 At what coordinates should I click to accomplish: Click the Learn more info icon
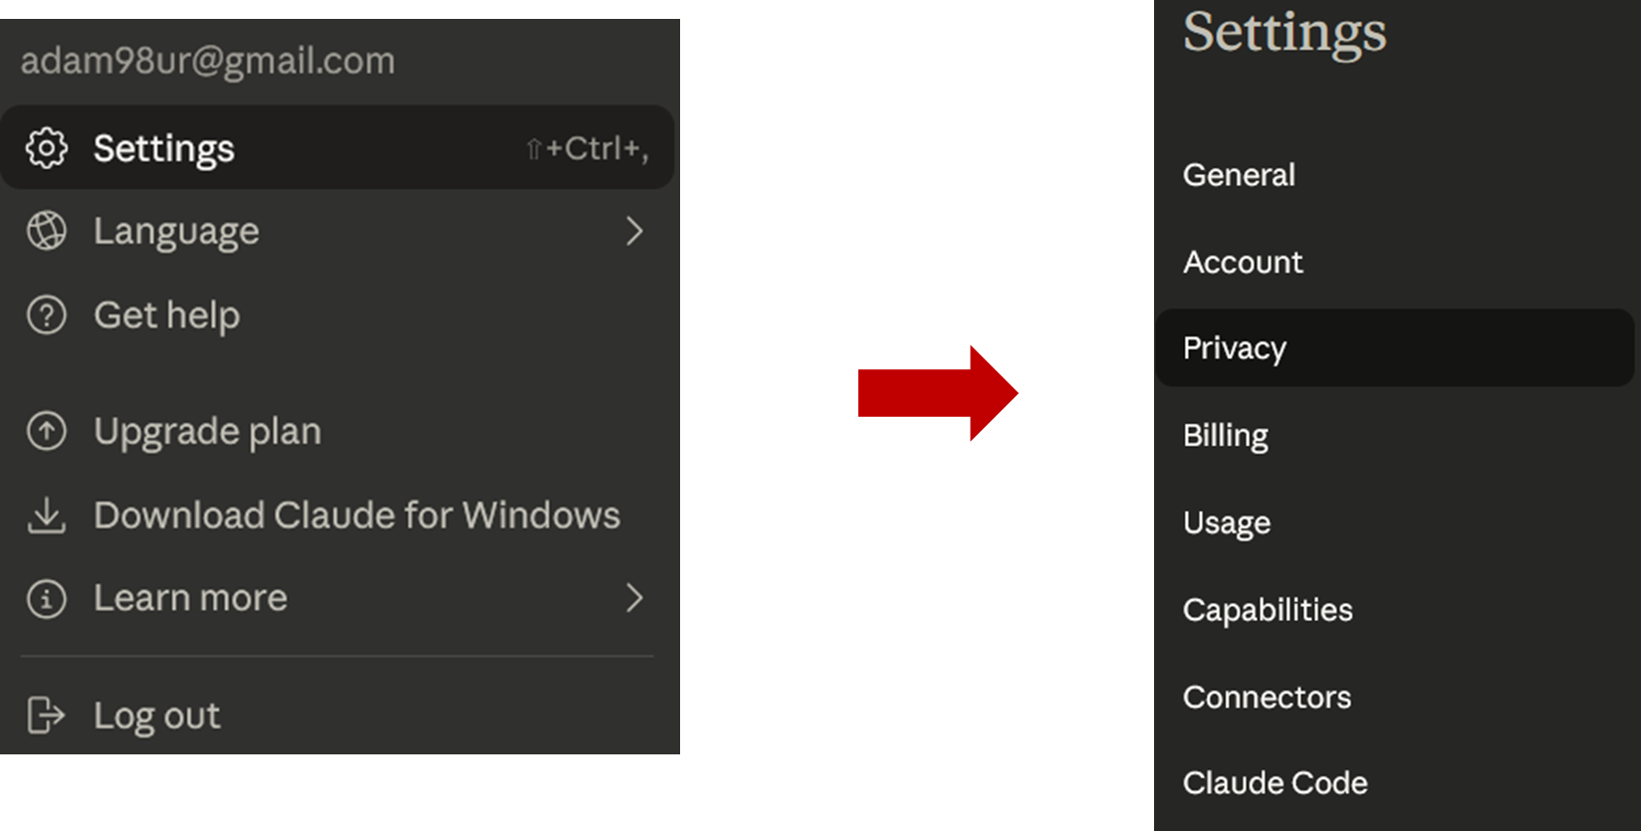click(x=46, y=598)
